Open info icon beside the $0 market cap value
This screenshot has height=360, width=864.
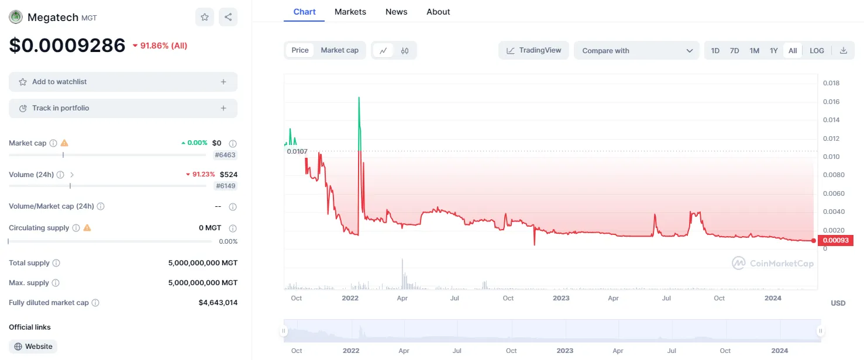(233, 143)
